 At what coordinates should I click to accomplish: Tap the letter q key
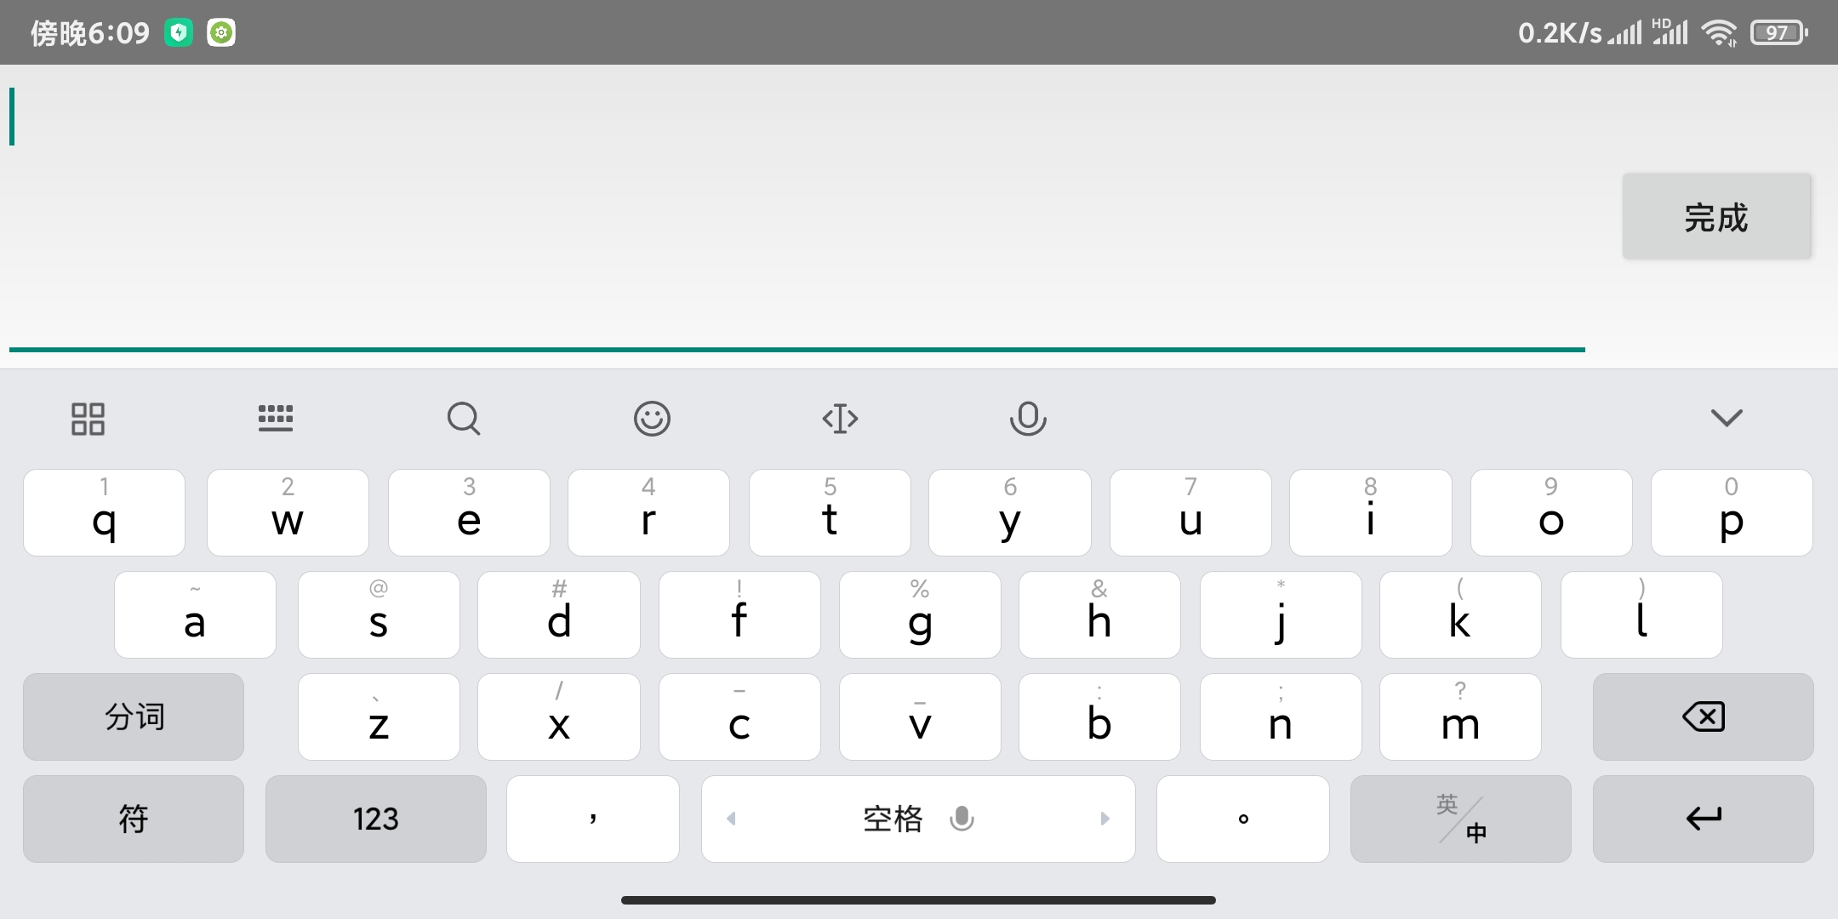click(105, 512)
